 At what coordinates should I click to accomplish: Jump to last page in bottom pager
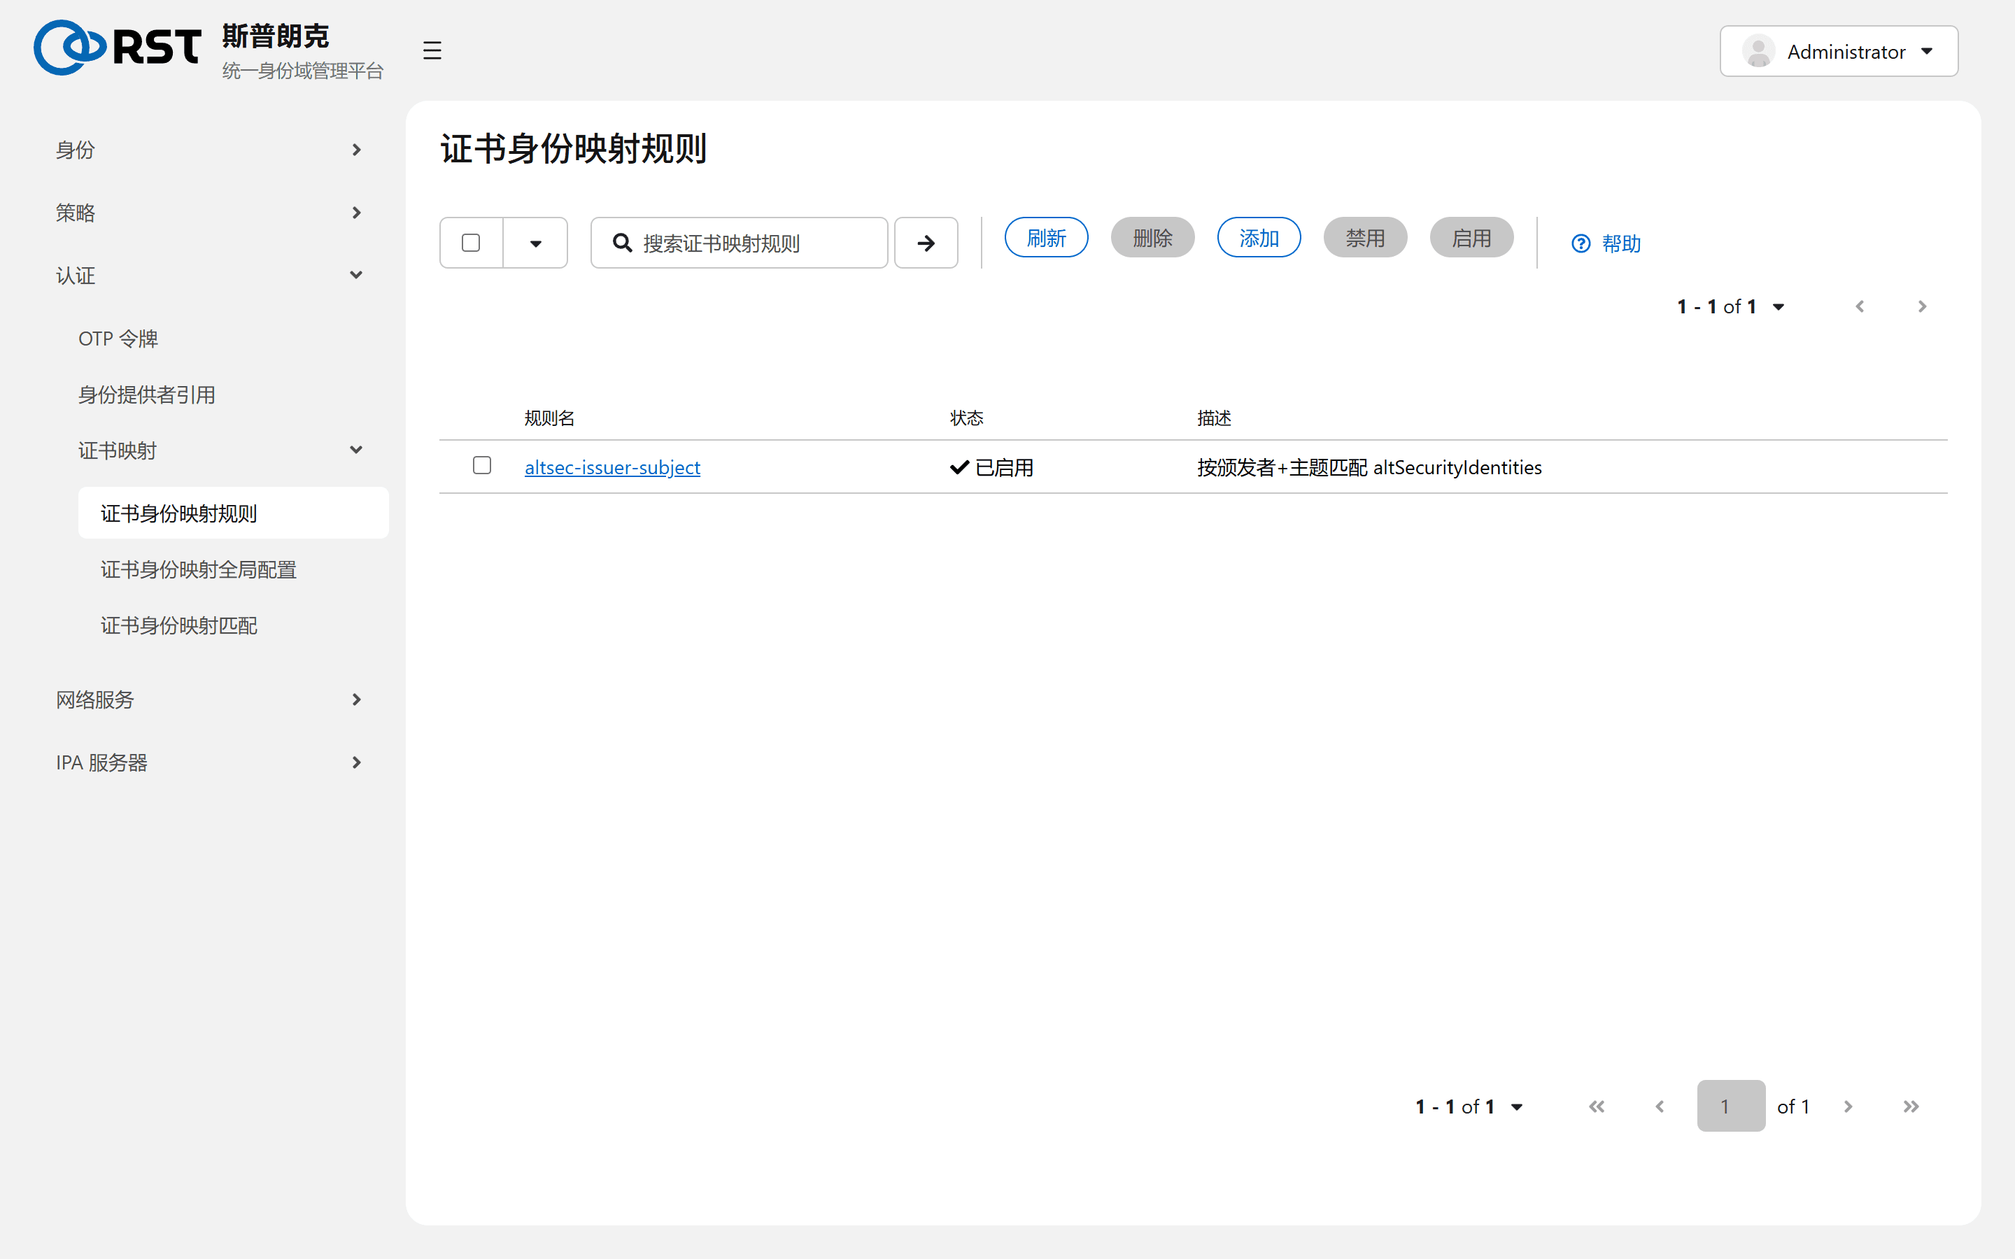tap(1911, 1107)
